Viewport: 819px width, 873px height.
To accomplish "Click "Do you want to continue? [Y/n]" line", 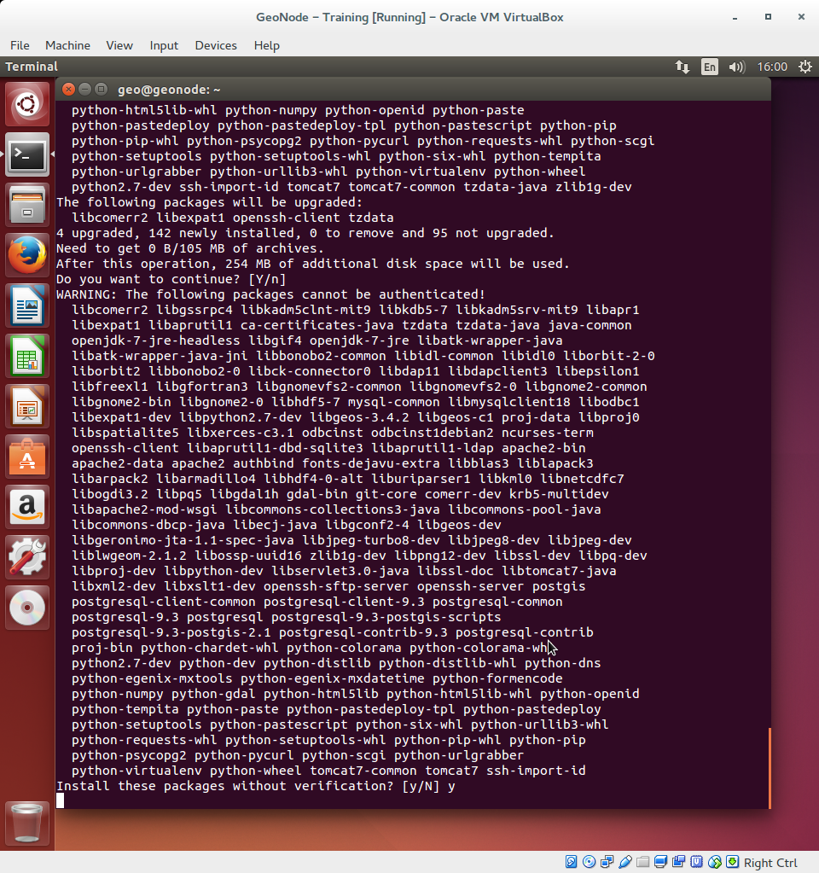I will (171, 279).
